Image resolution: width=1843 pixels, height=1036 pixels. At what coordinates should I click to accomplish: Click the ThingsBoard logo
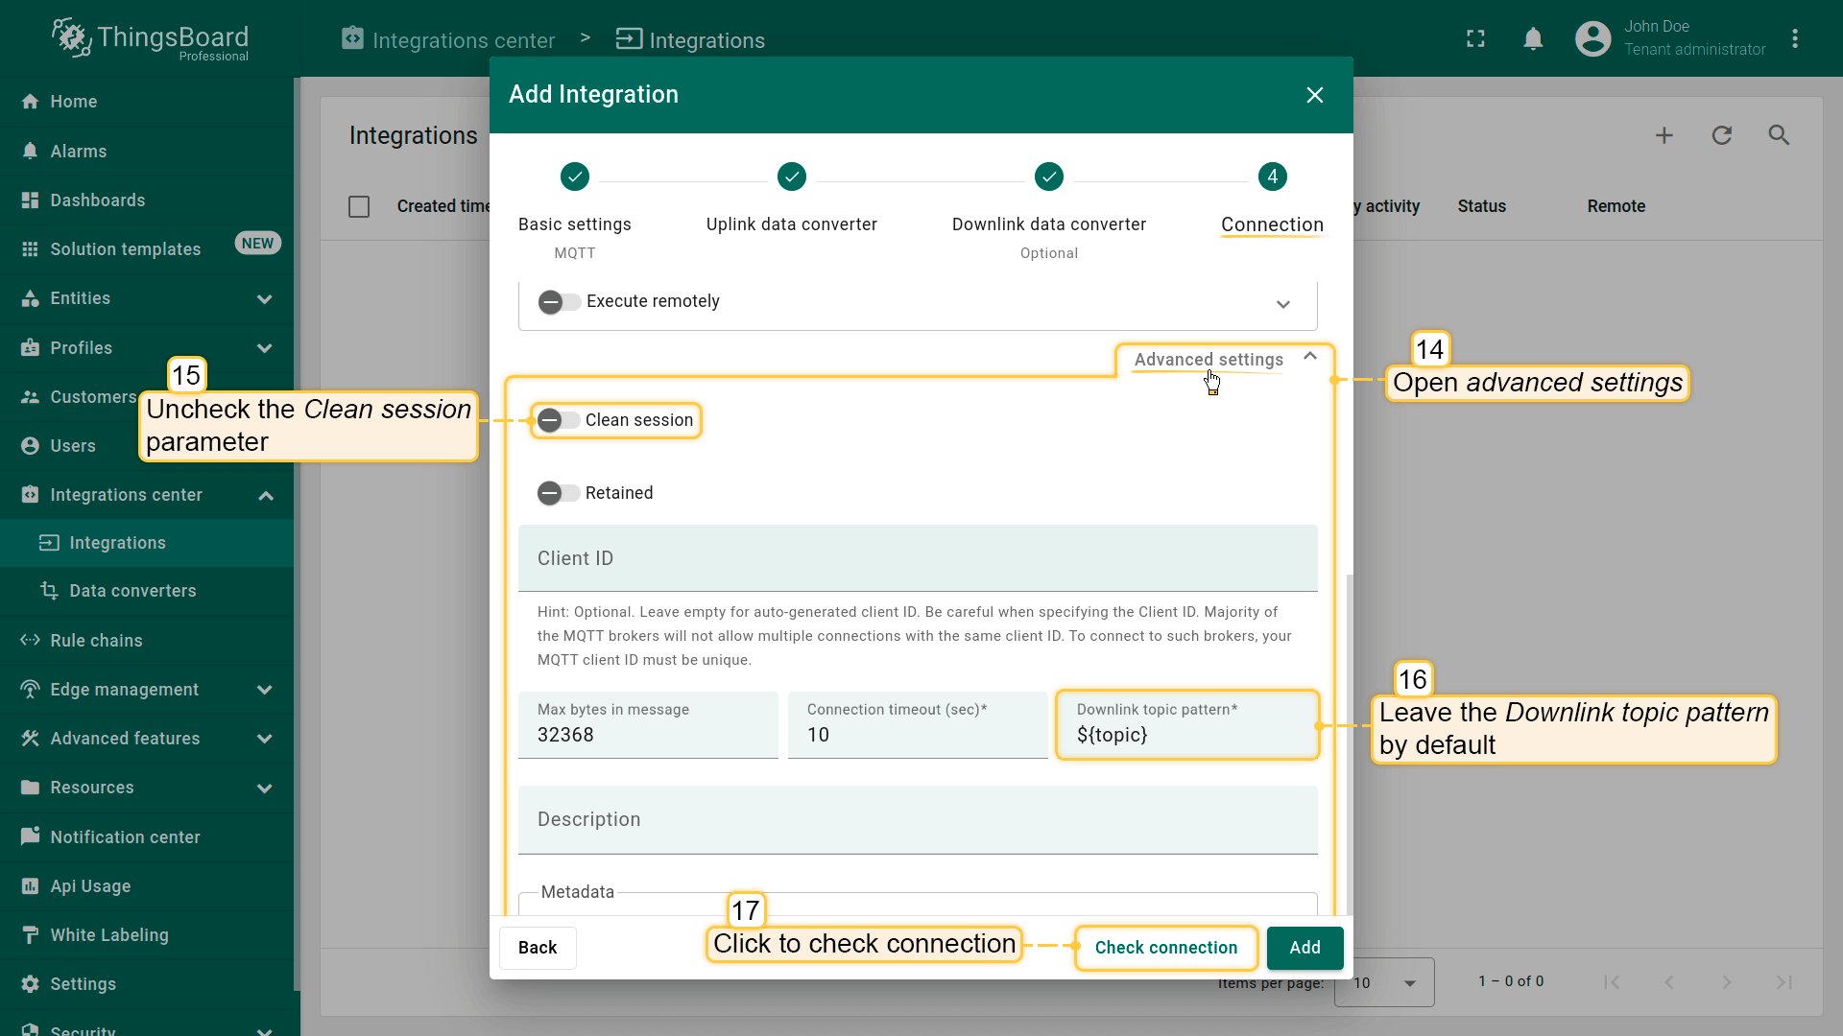[x=150, y=39]
